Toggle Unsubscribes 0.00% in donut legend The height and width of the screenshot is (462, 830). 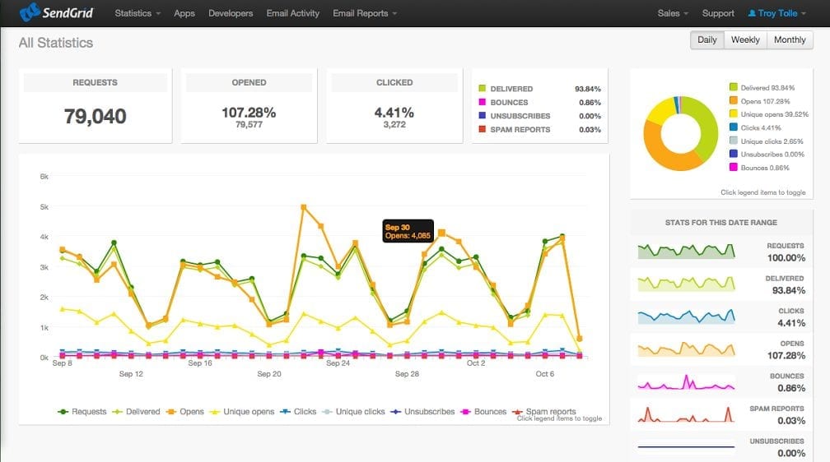pos(767,154)
